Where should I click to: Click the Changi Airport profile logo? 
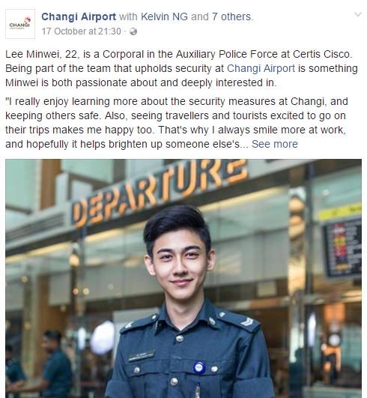click(20, 24)
